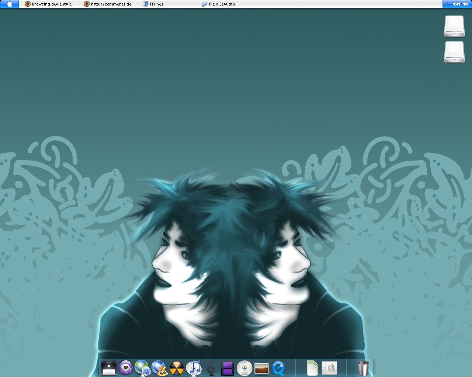Switch to the Plain Beautifull window

[220, 4]
